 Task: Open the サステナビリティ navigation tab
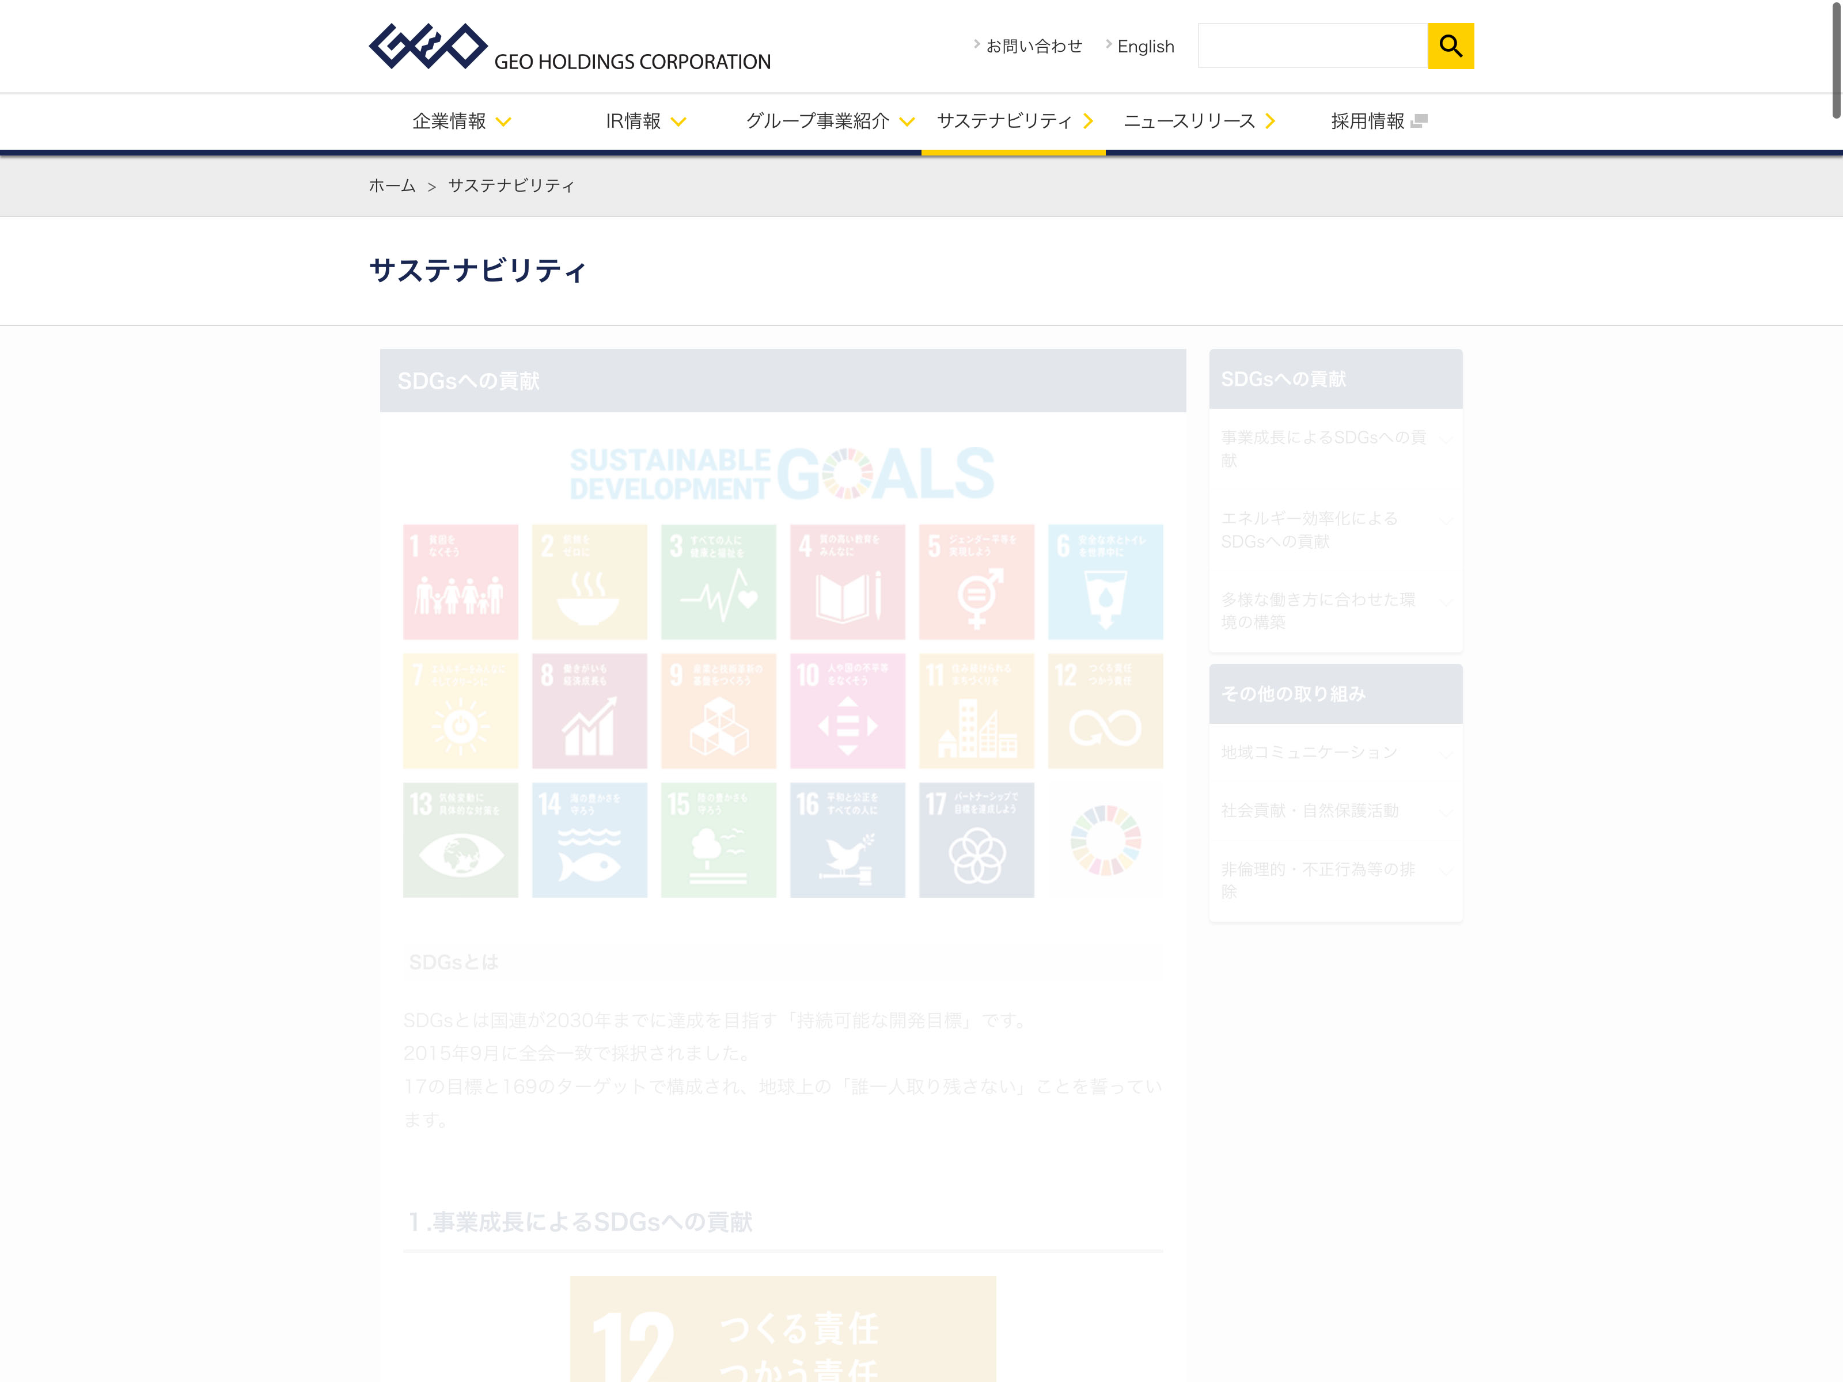(1014, 122)
